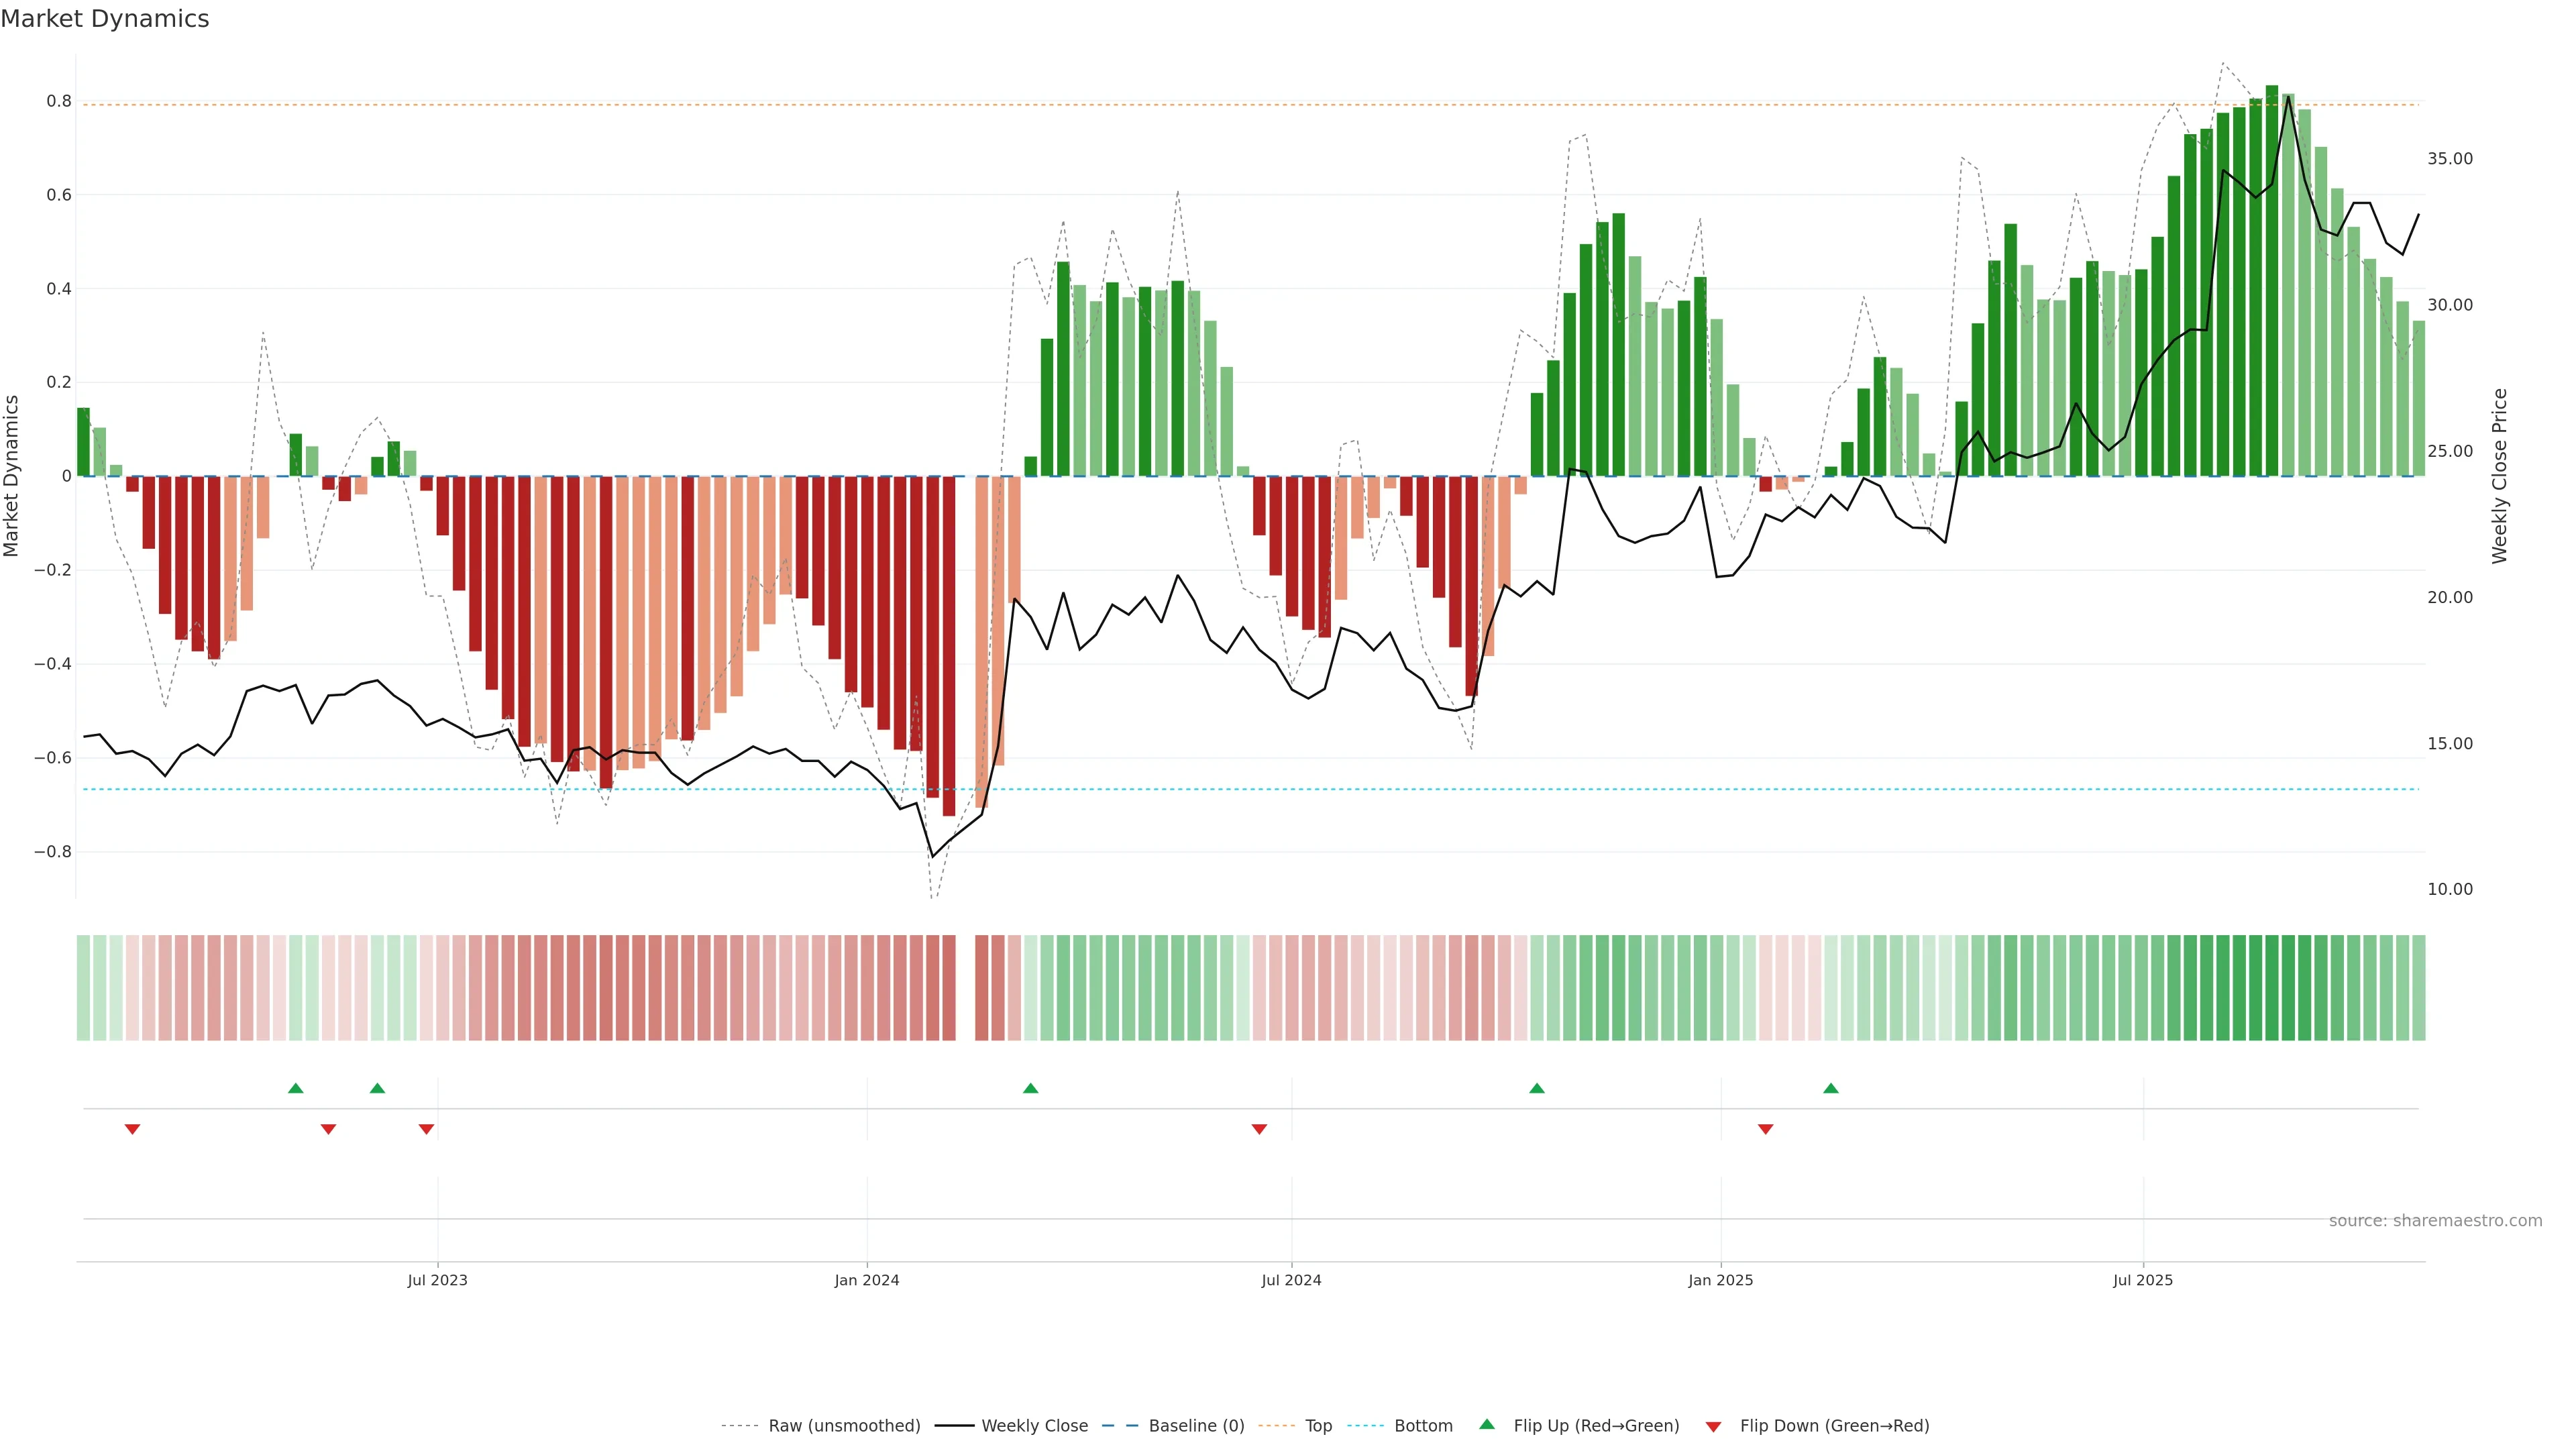Click Flip Up marker between Jul 2024 and Jan 2025
The width and height of the screenshot is (2576, 1449).
coord(1536,1088)
